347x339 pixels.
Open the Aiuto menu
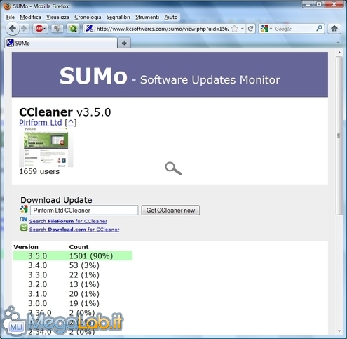click(x=171, y=17)
